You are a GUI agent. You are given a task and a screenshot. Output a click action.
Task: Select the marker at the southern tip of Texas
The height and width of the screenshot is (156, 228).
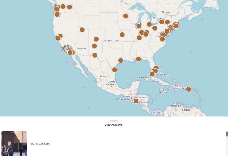pyautogui.click(x=115, y=70)
